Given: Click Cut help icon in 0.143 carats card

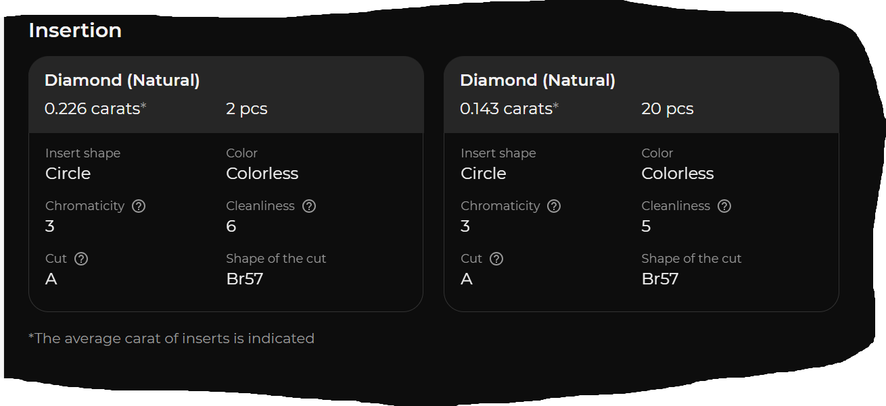Looking at the screenshot, I should point(496,259).
